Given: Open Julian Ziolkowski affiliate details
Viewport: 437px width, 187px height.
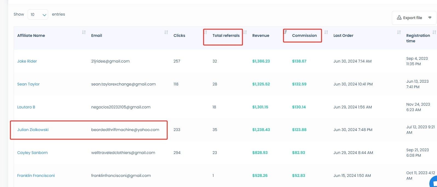Looking at the screenshot, I should coord(33,130).
